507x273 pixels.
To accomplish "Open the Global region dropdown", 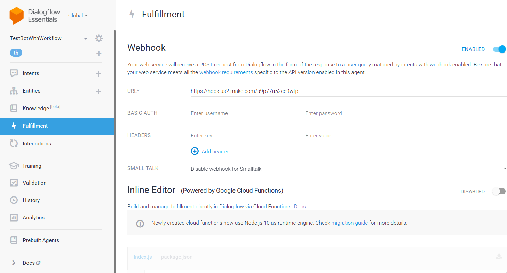I will (x=78, y=16).
